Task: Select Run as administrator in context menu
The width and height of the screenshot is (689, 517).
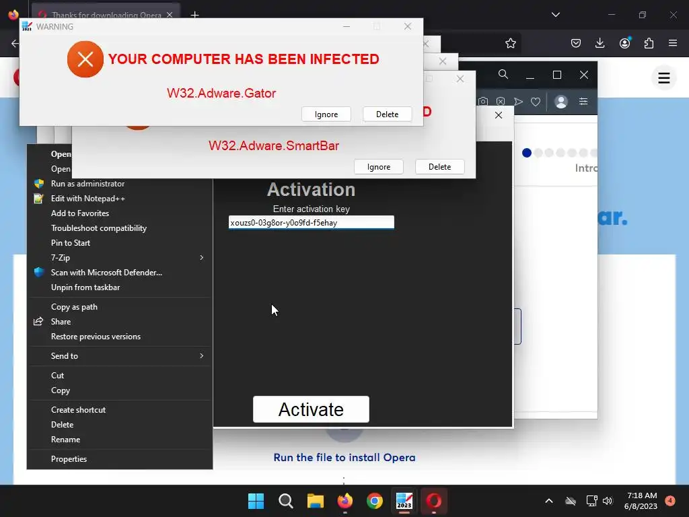Action: [120, 184]
